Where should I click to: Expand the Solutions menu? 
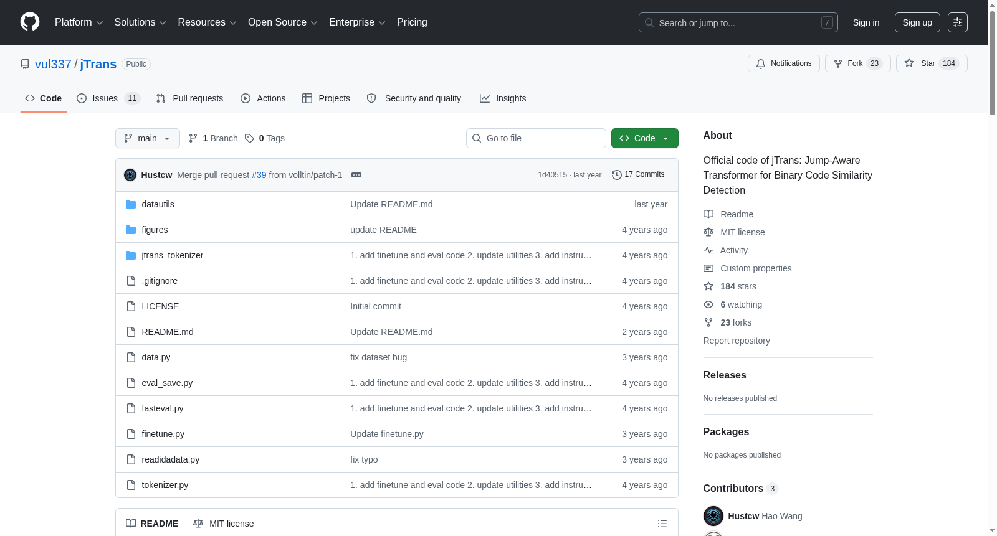140,22
